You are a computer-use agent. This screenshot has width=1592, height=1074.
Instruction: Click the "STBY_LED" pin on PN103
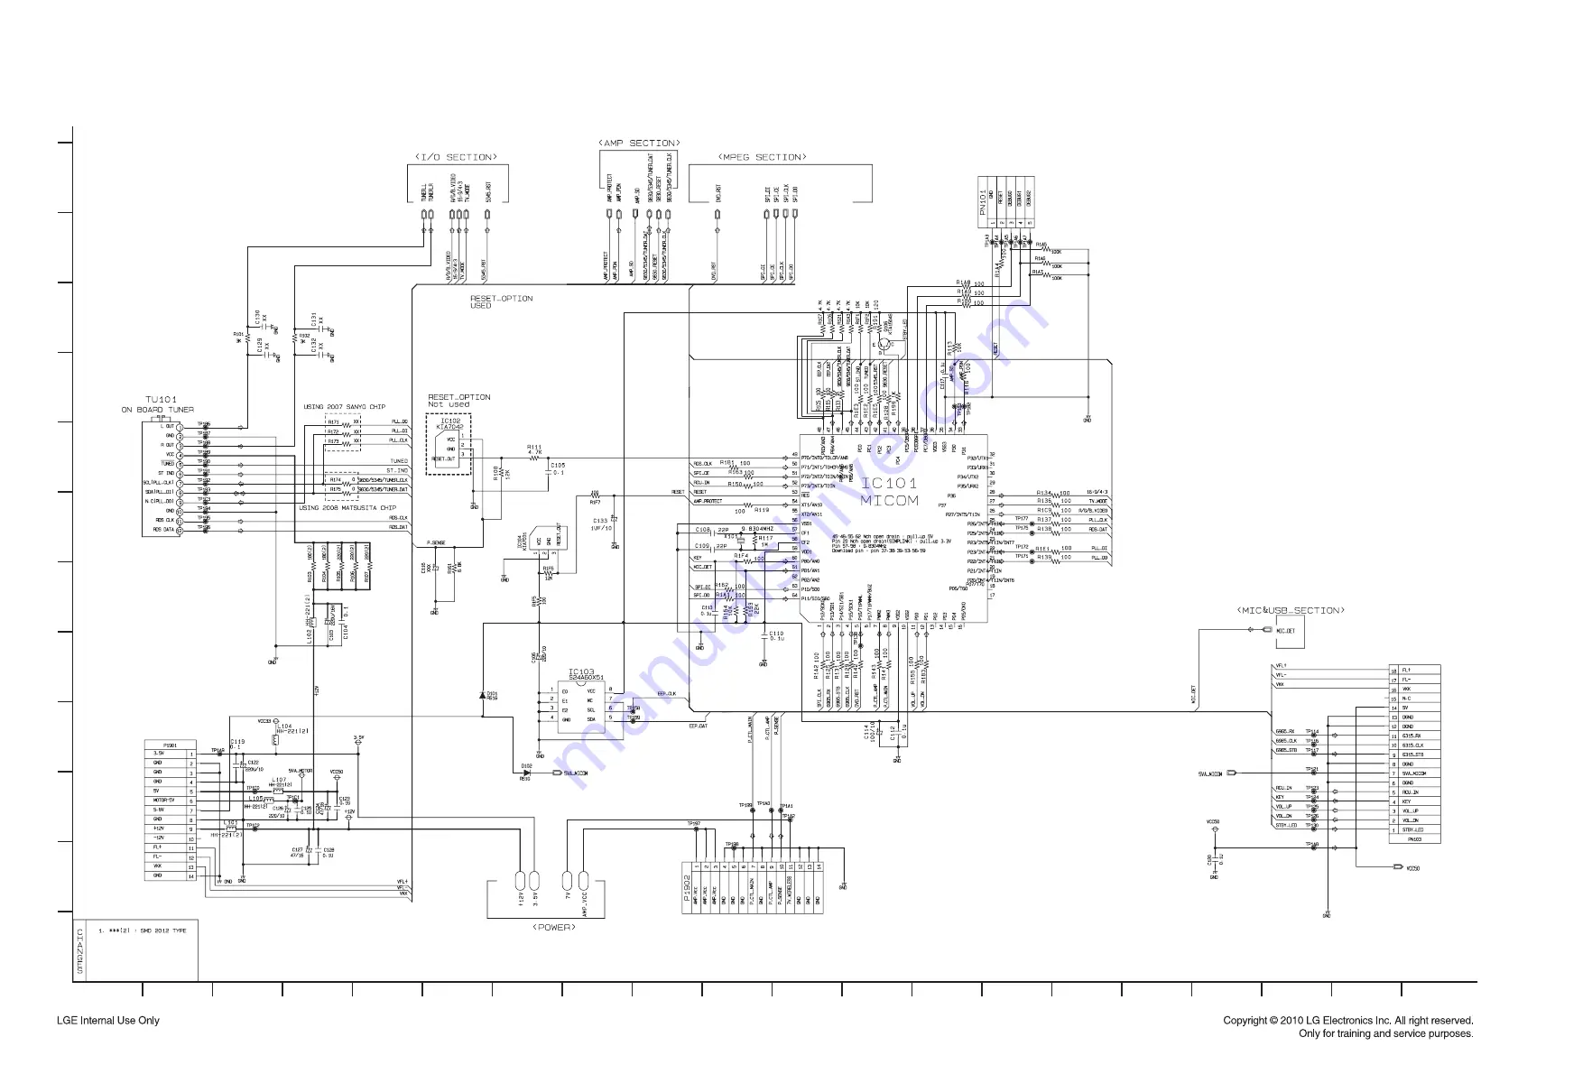click(x=1412, y=830)
